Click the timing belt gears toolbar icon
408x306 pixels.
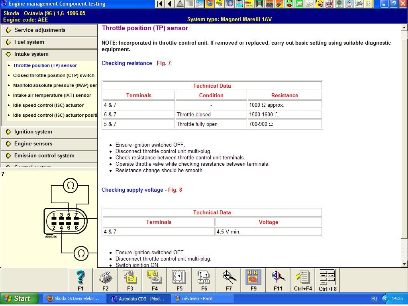tap(239, 4)
